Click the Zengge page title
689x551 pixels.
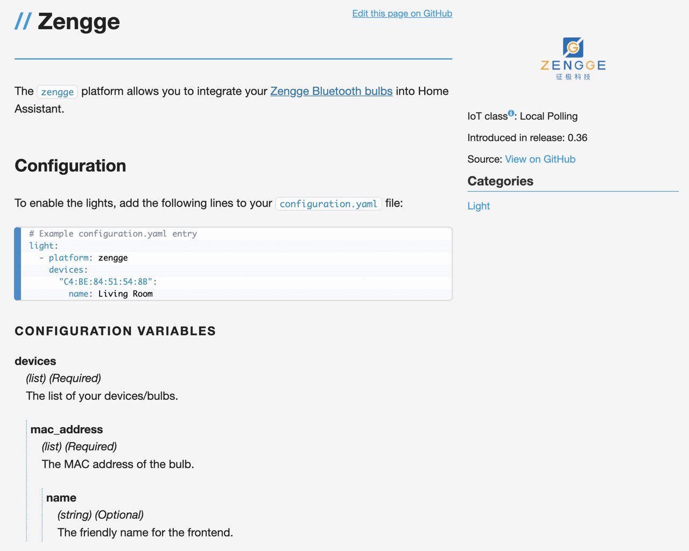pyautogui.click(x=79, y=22)
